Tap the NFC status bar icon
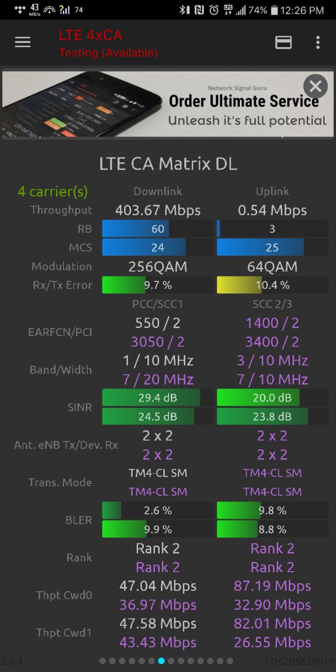The image size is (336, 672). tap(199, 10)
